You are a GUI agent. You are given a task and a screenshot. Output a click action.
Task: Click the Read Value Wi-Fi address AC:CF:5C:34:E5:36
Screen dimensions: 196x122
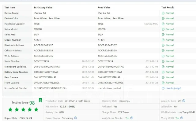tap(107, 56)
